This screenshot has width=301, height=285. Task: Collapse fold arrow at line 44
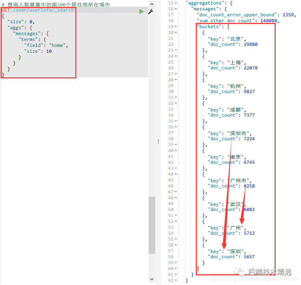[176, 174]
